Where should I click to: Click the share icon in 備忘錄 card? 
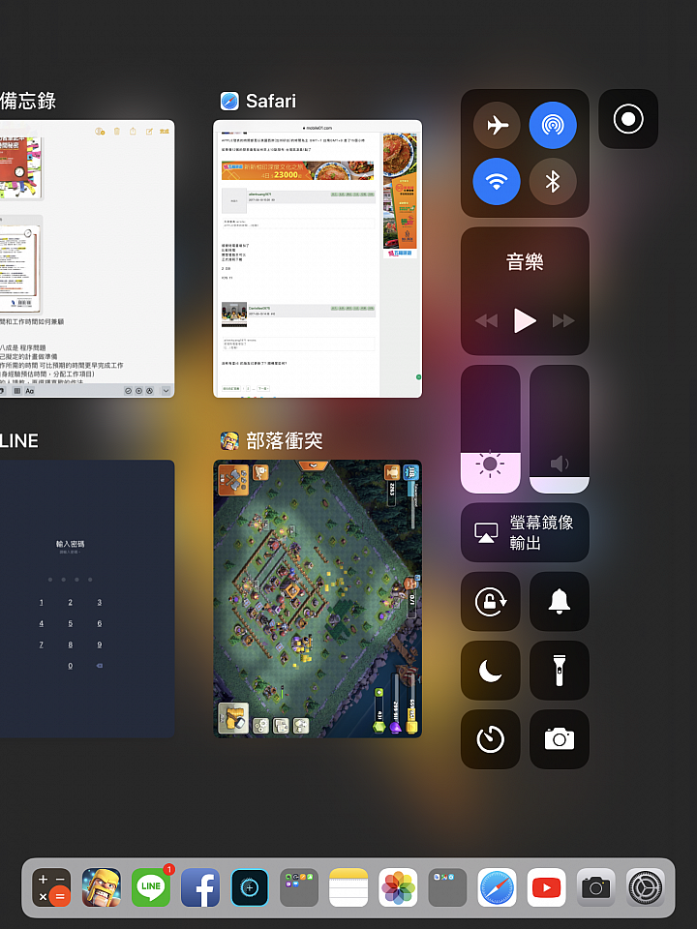tap(133, 131)
